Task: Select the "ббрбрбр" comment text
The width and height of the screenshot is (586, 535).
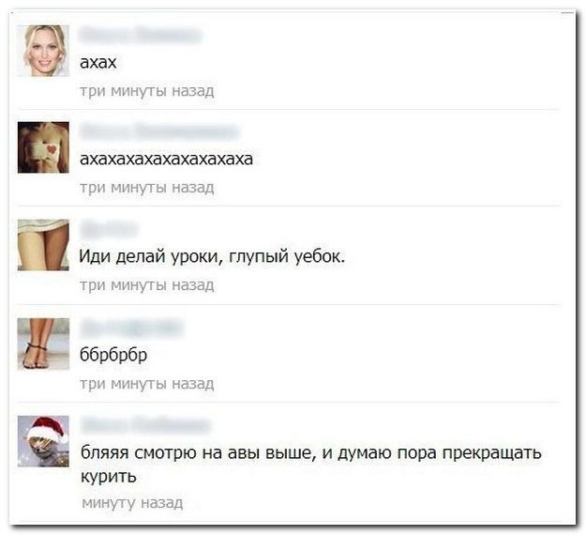Action: [113, 356]
